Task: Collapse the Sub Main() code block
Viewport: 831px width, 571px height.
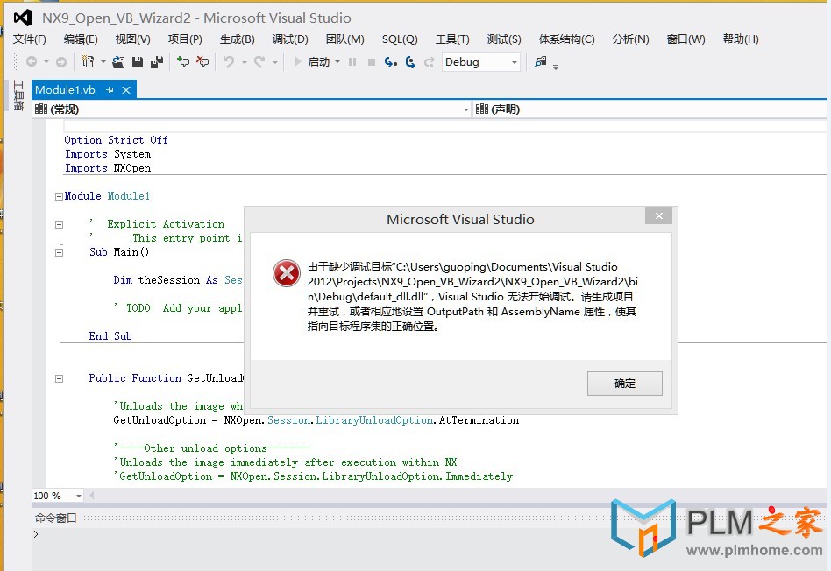Action: point(59,253)
